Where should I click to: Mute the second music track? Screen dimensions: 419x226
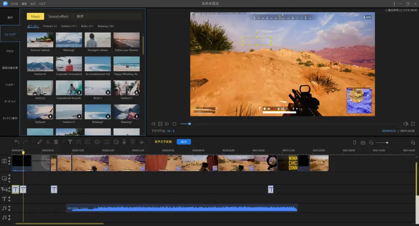[9, 216]
